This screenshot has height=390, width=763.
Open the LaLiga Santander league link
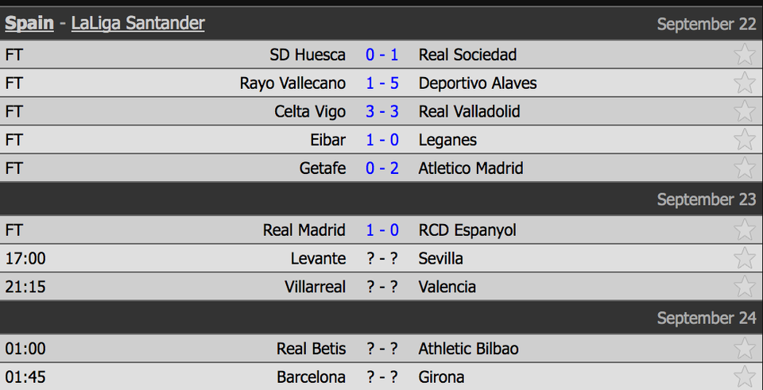[137, 24]
